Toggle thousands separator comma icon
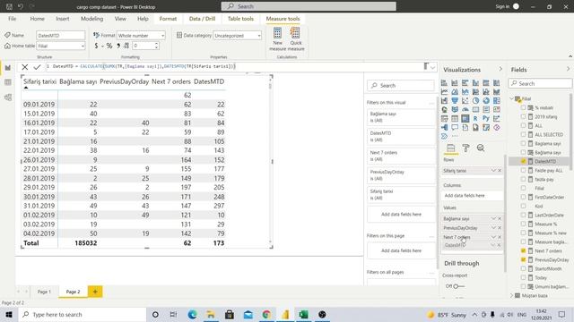This screenshot has width=574, height=322. click(x=118, y=46)
